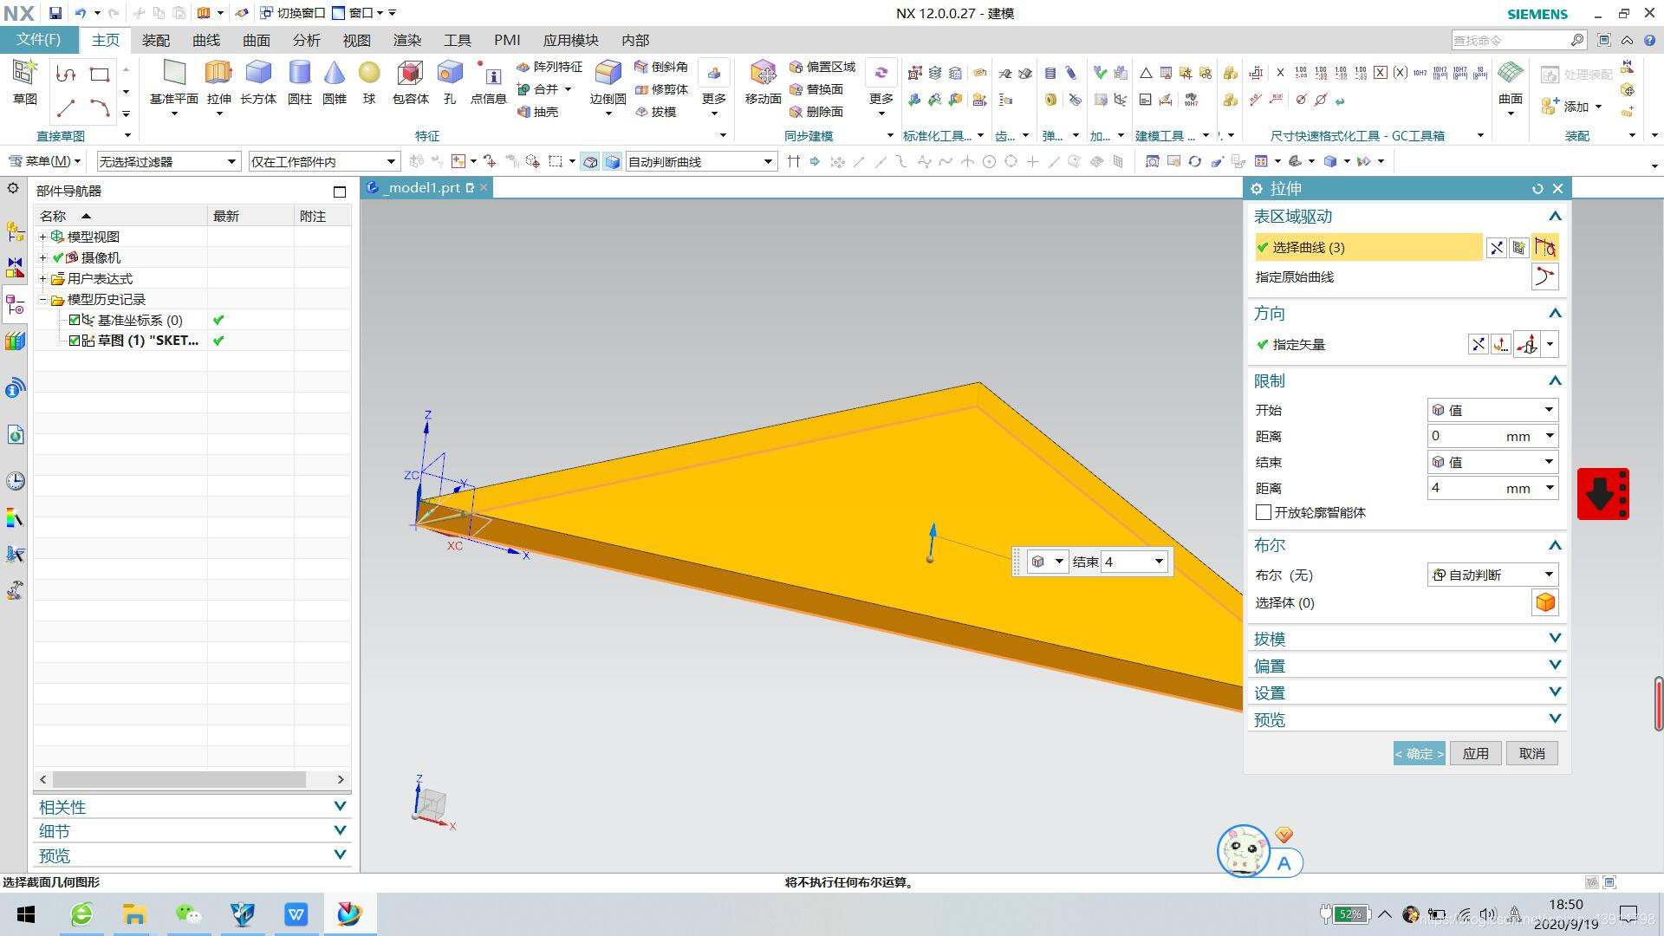Select the Cylinder (圆柱) feature icon
The height and width of the screenshot is (936, 1664).
(x=299, y=75)
